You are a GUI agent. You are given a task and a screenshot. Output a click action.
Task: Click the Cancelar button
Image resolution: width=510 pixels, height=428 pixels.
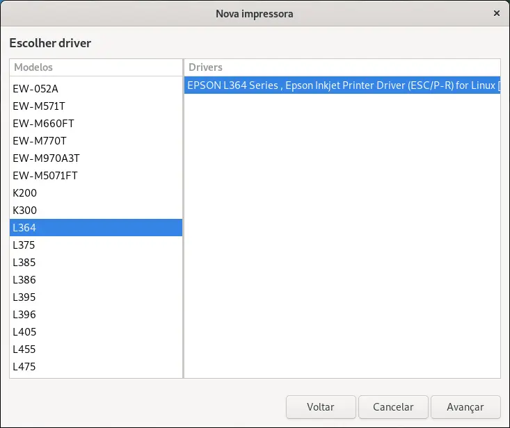393,407
